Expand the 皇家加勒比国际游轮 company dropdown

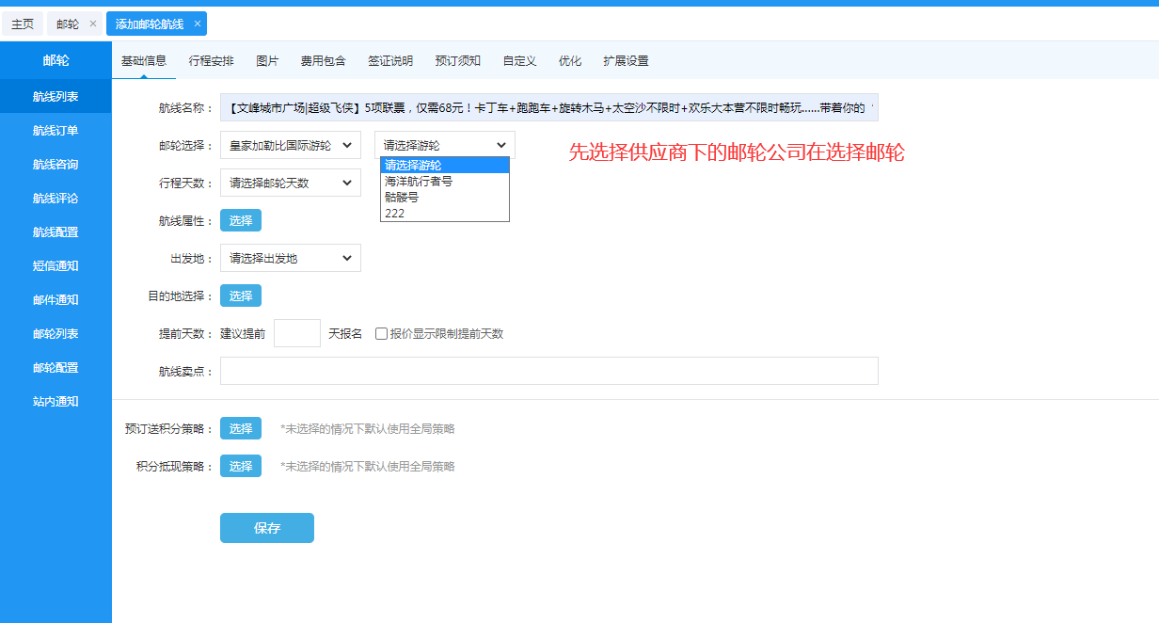click(290, 145)
